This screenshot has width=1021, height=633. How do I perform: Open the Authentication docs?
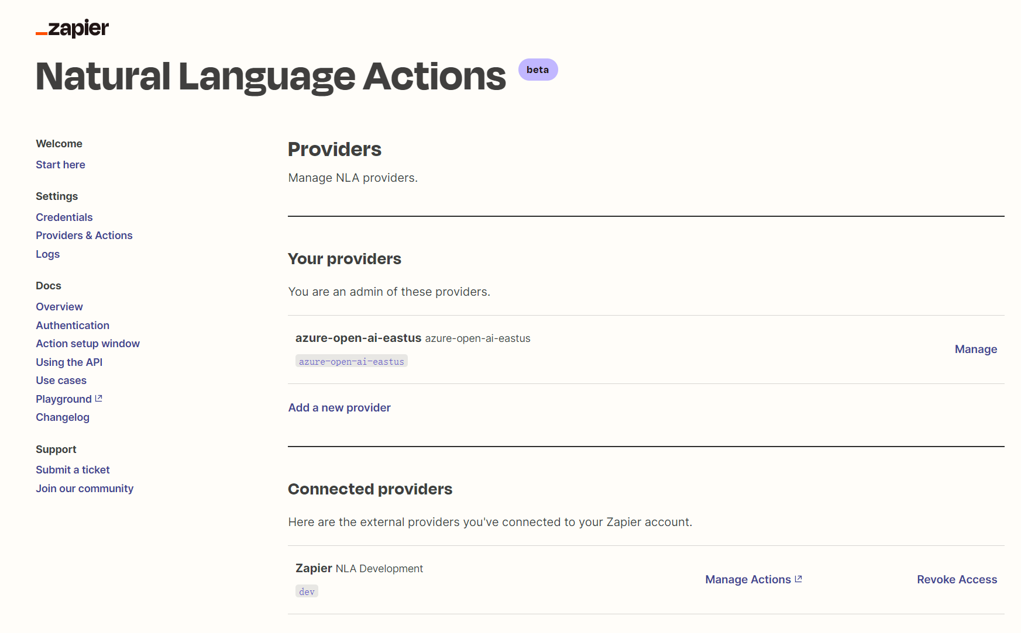pyautogui.click(x=73, y=326)
